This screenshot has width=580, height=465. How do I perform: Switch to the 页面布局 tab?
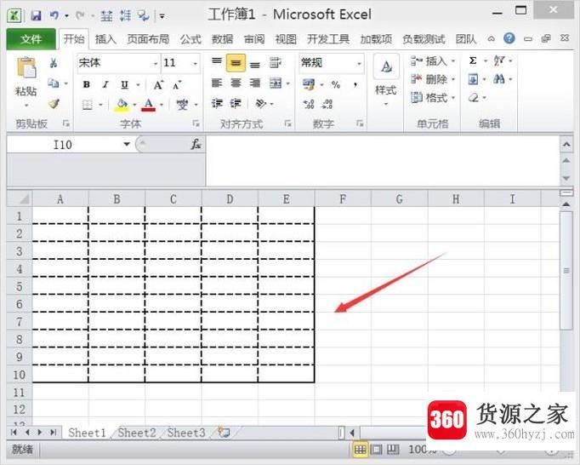[x=148, y=39]
